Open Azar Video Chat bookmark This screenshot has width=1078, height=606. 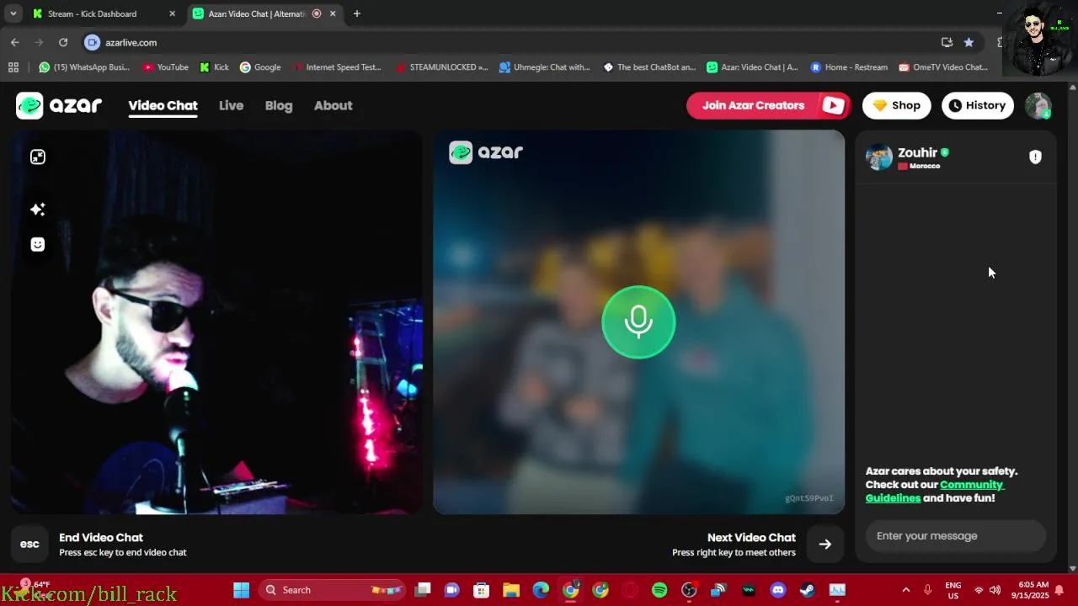click(752, 67)
